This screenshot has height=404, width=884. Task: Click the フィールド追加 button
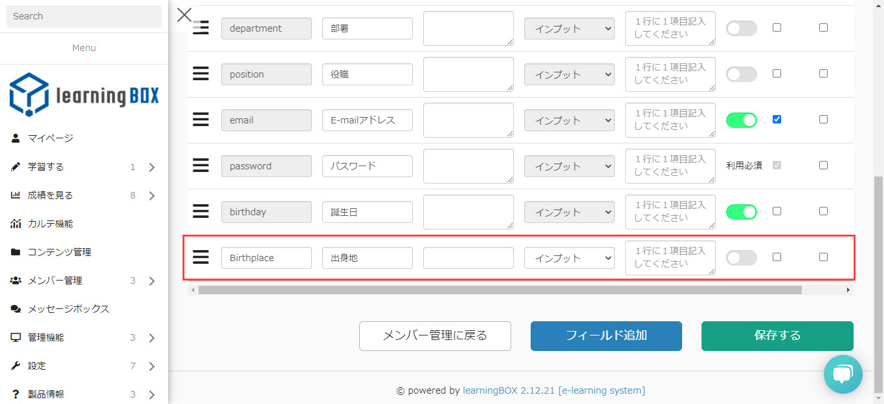(x=606, y=335)
